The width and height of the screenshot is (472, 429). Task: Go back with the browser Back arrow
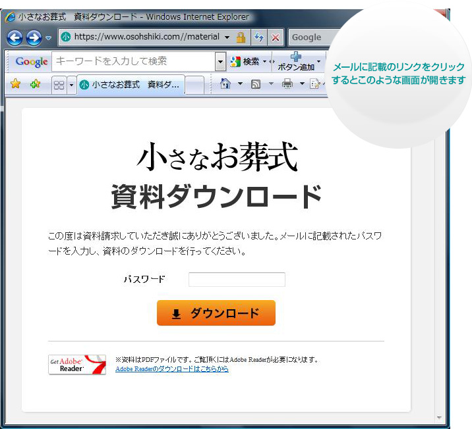click(15, 38)
